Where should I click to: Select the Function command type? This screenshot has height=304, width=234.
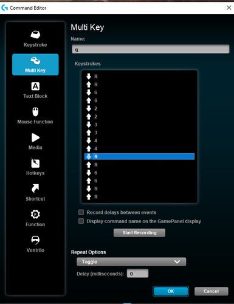pos(35,218)
